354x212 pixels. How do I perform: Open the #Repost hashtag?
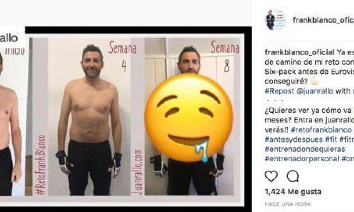[x=279, y=91]
